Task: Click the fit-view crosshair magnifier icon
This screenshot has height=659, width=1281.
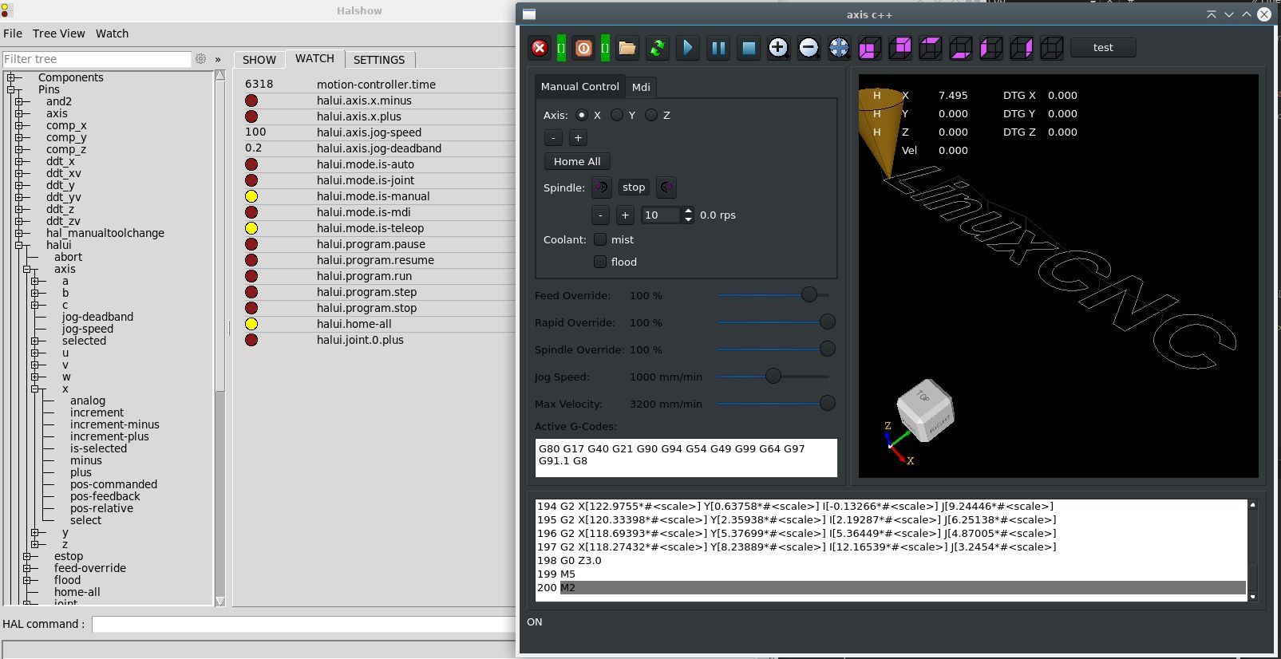Action: 839,48
